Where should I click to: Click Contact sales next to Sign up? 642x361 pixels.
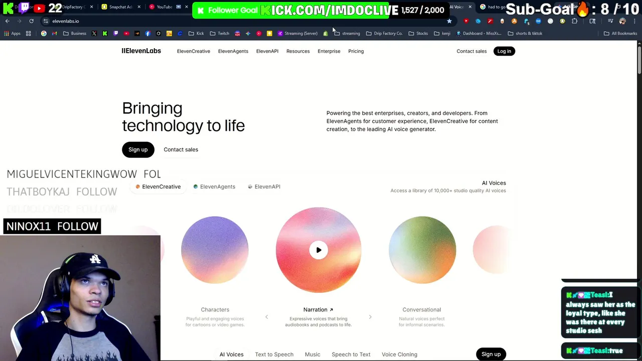coord(181,149)
